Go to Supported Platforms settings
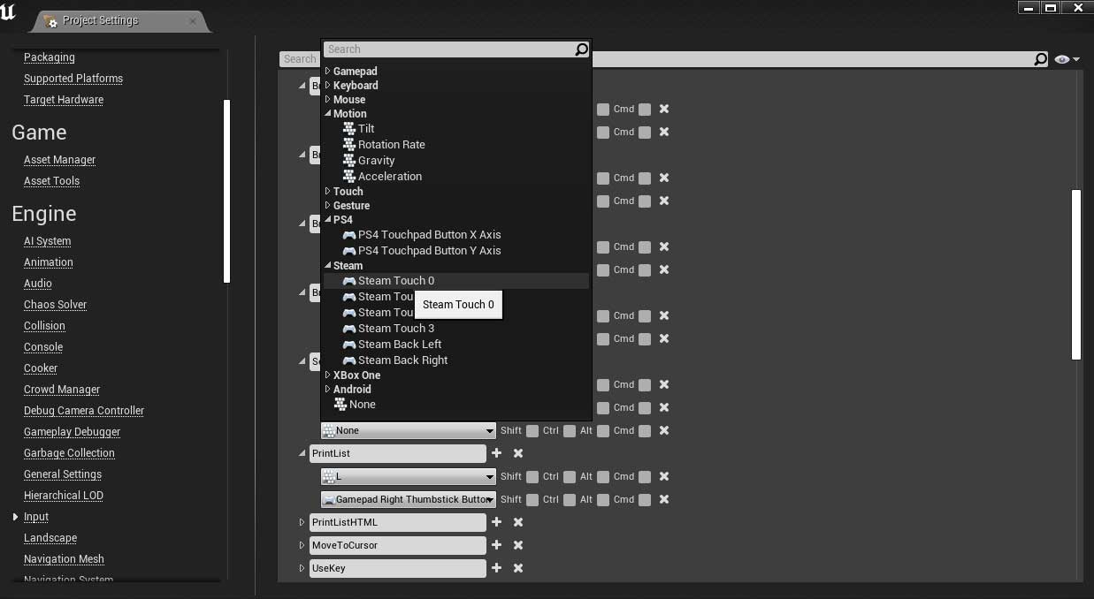Image resolution: width=1094 pixels, height=599 pixels. pyautogui.click(x=73, y=79)
